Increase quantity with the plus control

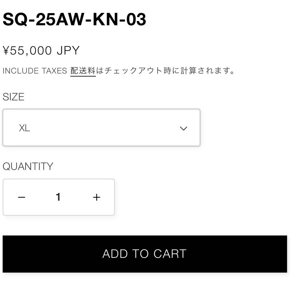[96, 197]
